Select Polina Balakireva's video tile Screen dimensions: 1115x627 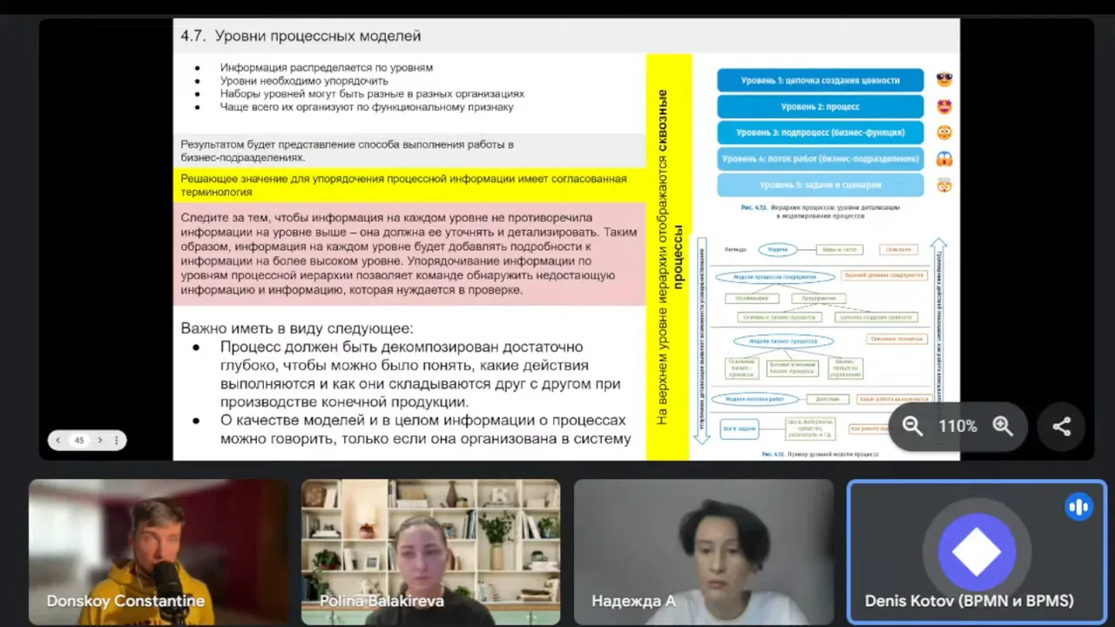[430, 552]
